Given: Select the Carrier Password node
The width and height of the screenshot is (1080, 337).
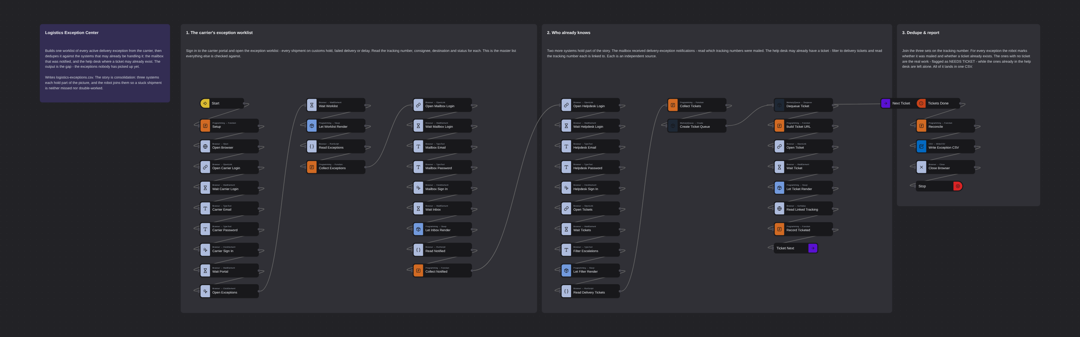Looking at the screenshot, I should point(230,229).
